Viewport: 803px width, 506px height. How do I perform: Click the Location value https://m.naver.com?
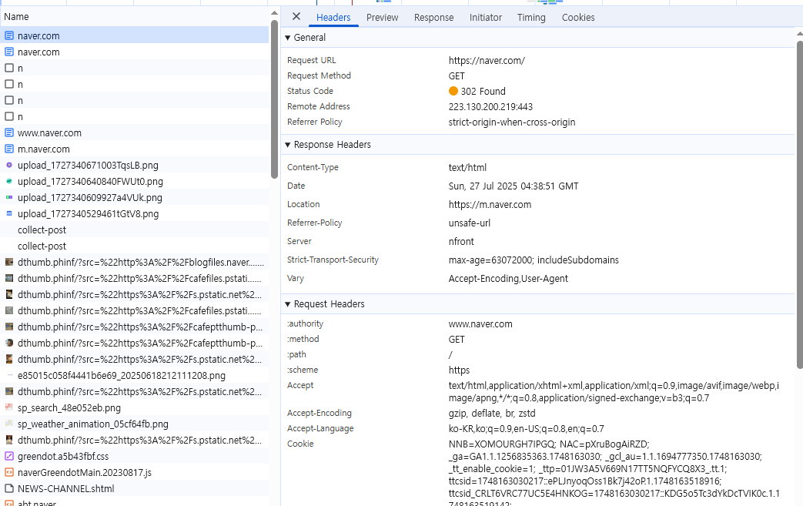click(490, 204)
